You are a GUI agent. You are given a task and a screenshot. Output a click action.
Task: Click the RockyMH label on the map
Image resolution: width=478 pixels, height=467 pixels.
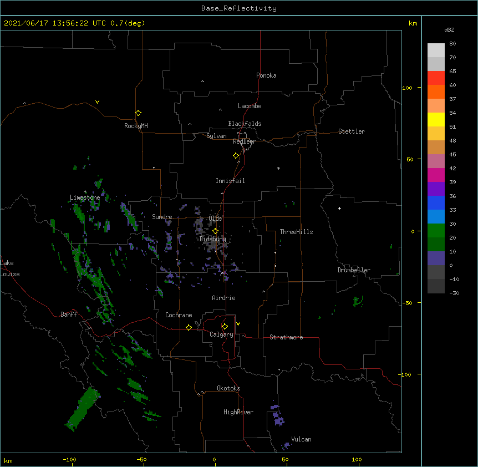pyautogui.click(x=136, y=126)
